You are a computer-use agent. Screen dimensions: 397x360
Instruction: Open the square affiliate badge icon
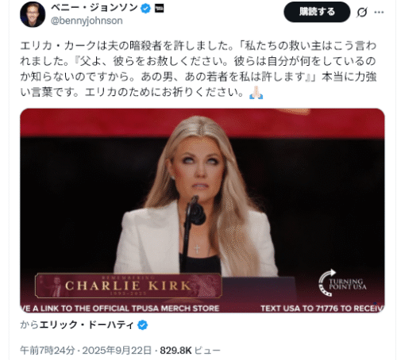(x=159, y=9)
